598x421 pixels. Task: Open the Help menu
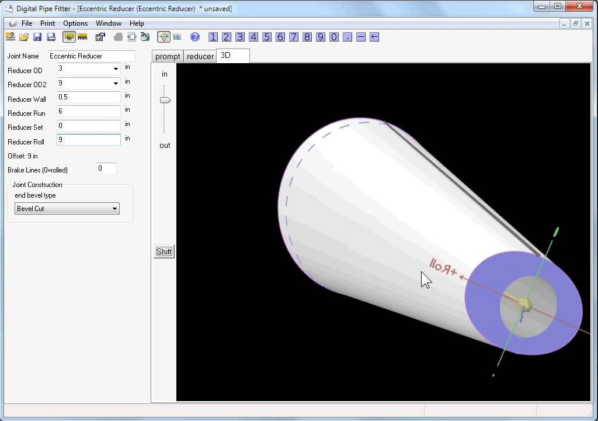click(137, 23)
